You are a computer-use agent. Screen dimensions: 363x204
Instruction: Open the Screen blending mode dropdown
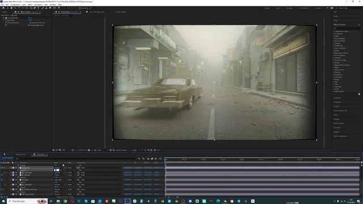pyautogui.click(x=58, y=175)
